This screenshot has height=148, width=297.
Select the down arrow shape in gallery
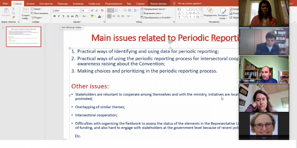tap(194, 13)
